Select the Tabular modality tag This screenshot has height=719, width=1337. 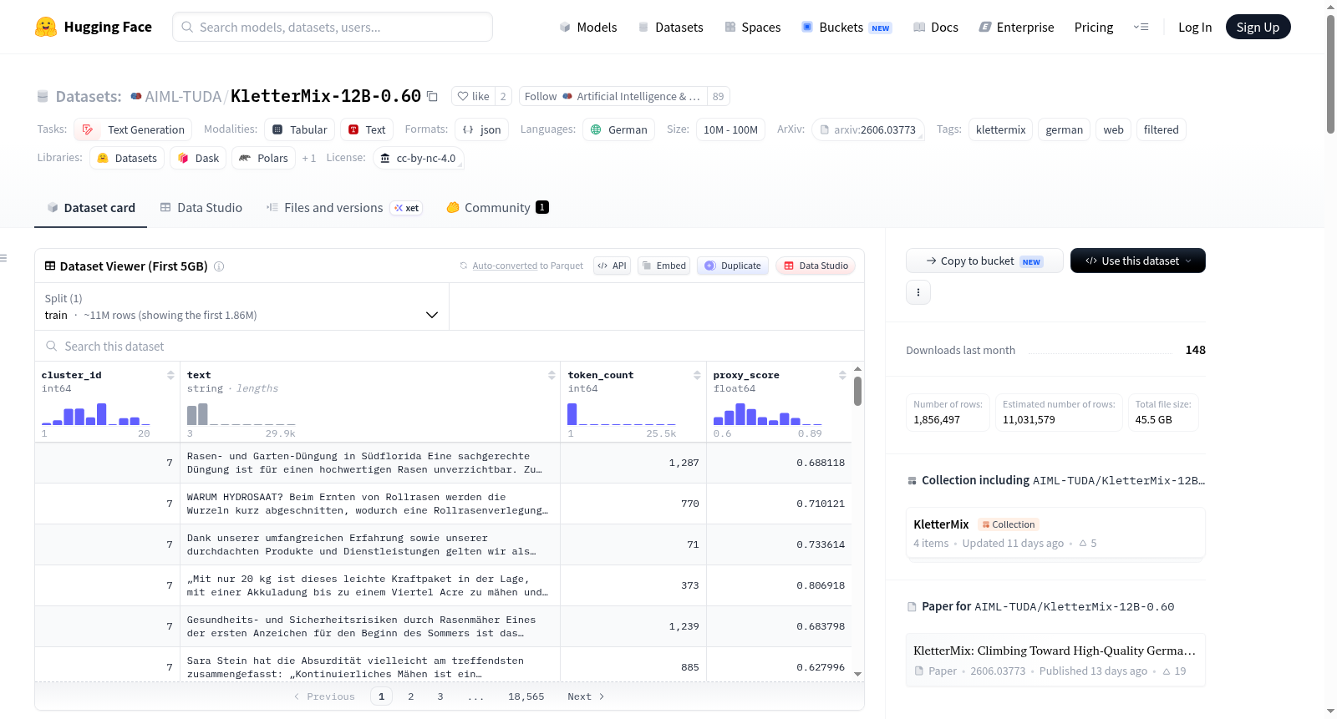pyautogui.click(x=300, y=129)
